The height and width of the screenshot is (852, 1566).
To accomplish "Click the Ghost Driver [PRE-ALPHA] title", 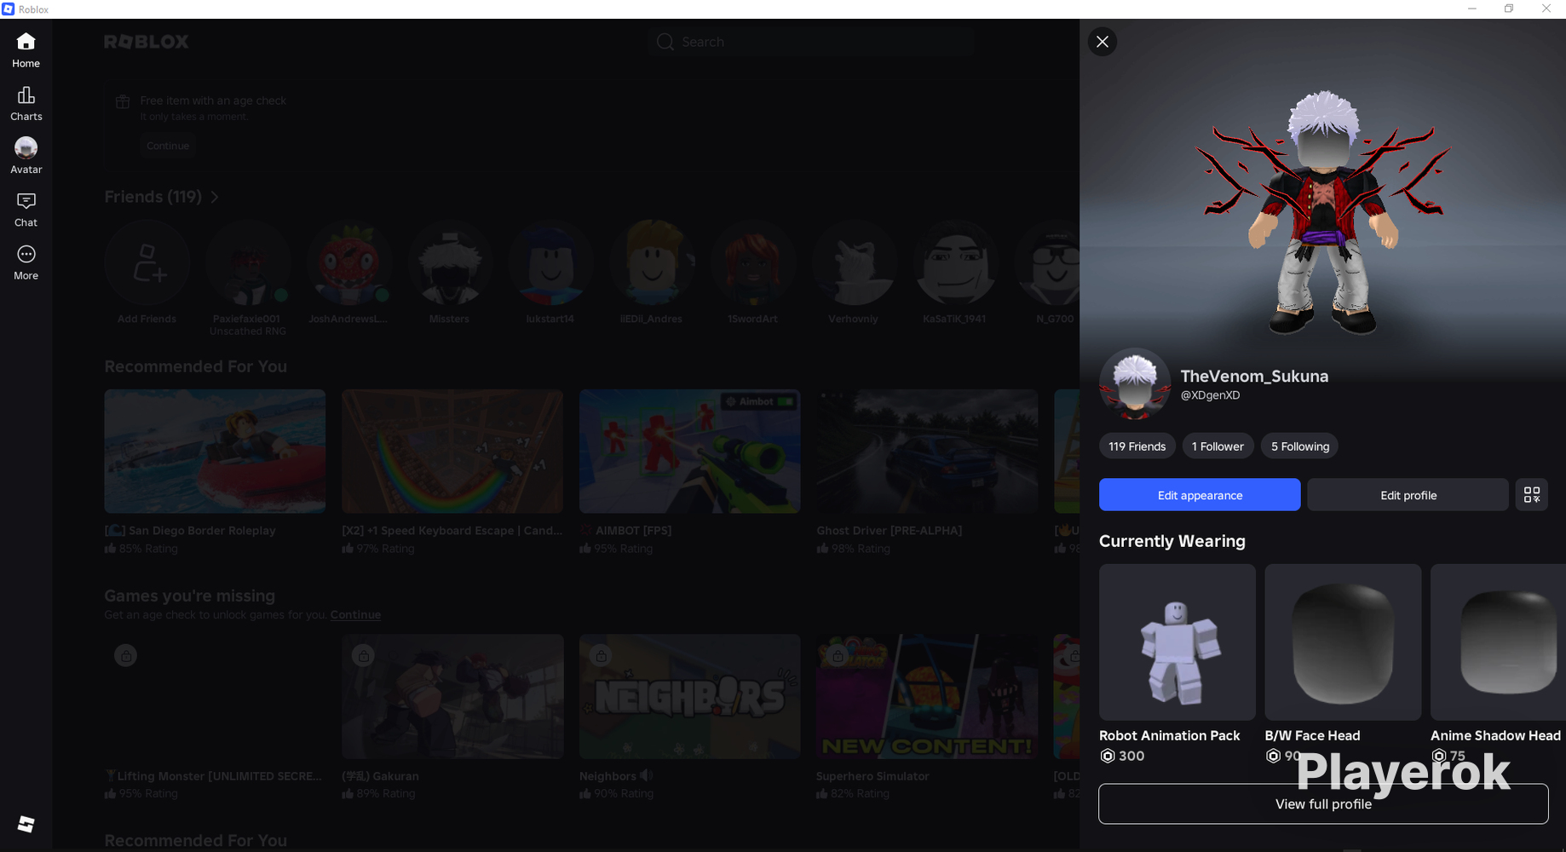I will (889, 531).
